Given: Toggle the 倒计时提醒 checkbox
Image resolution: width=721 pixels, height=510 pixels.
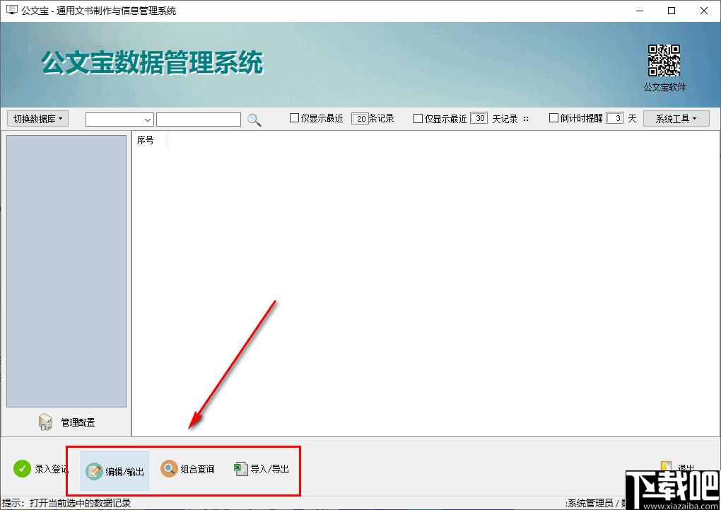Looking at the screenshot, I should [x=553, y=118].
